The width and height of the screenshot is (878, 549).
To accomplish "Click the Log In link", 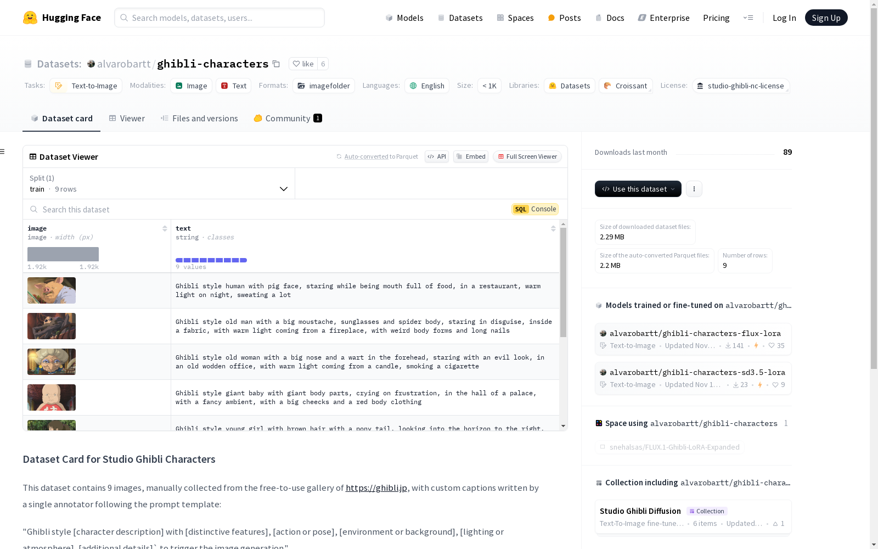I will [784, 18].
